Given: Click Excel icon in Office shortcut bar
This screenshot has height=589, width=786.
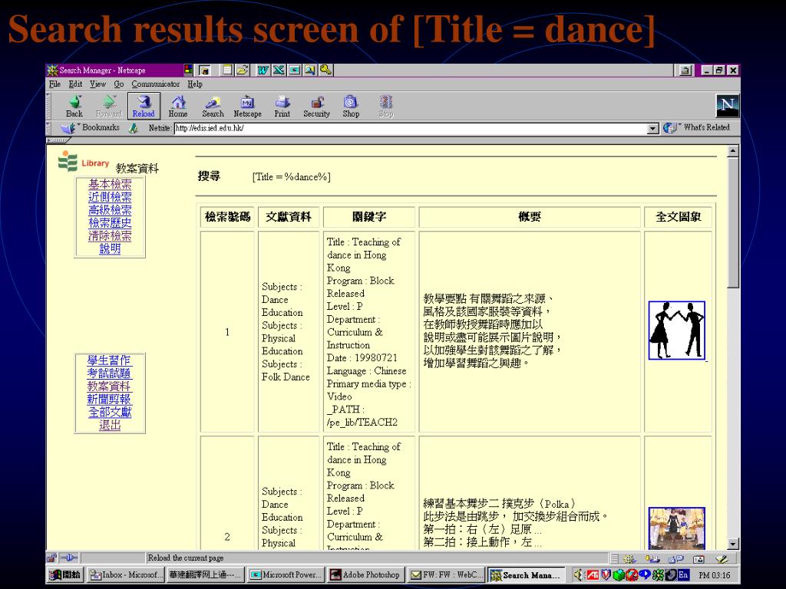Looking at the screenshot, I should coord(279,70).
